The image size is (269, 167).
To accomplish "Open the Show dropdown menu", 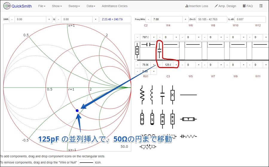I will click(x=57, y=6).
